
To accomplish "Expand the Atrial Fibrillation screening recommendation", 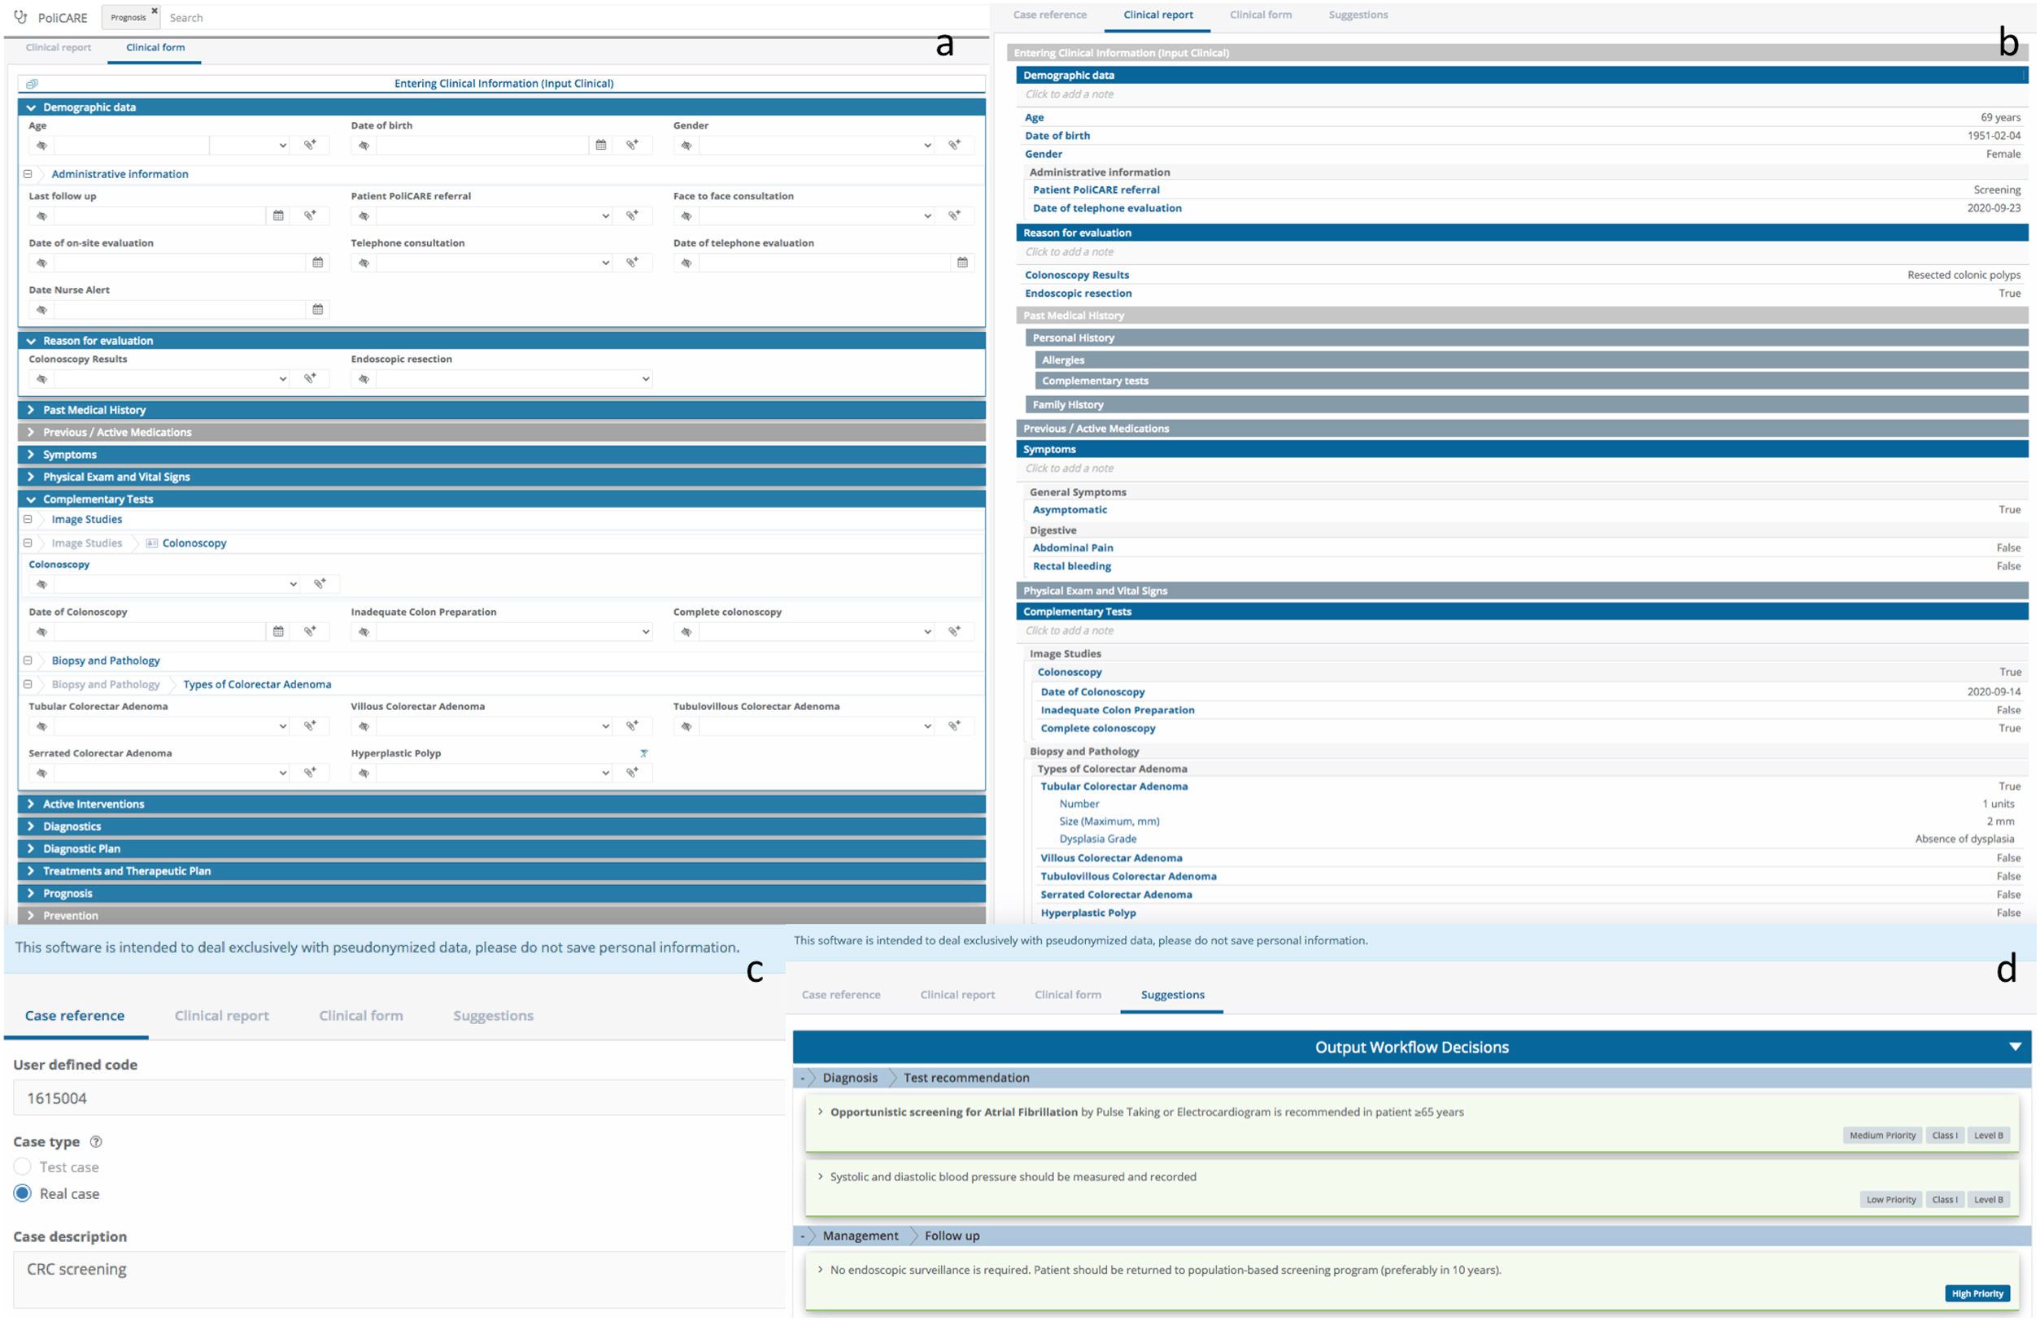I will tap(820, 1112).
